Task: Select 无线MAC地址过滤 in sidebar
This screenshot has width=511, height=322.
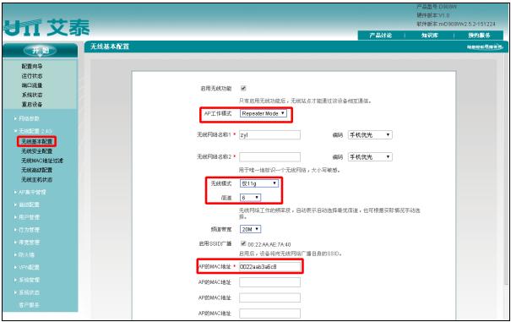Action: click(42, 161)
